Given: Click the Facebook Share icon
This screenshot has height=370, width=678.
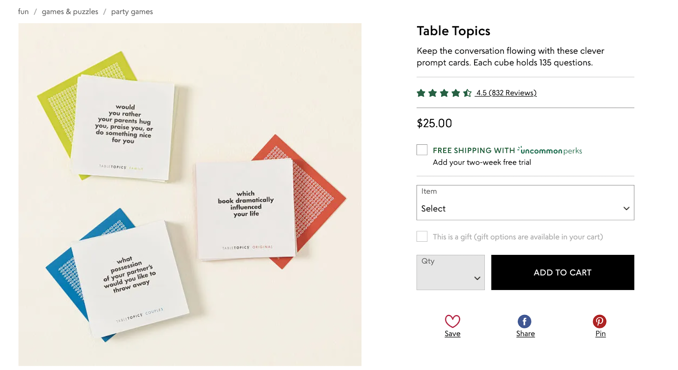Looking at the screenshot, I should 524,321.
